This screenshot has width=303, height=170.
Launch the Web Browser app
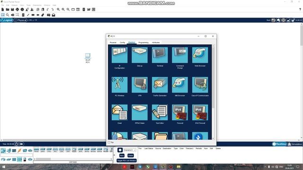[x=200, y=55]
